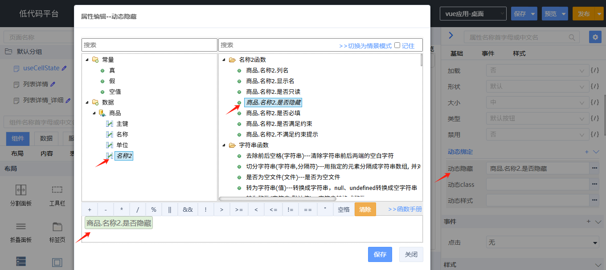The width and height of the screenshot is (606, 270).
Task: Collapse the 常量 tree node
Action: click(x=86, y=60)
